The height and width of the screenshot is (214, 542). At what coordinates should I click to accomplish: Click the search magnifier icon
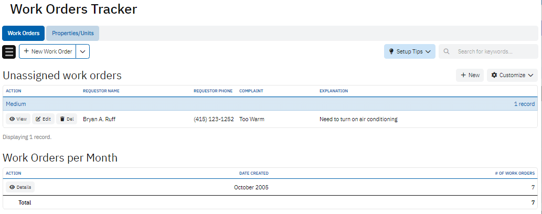click(447, 51)
